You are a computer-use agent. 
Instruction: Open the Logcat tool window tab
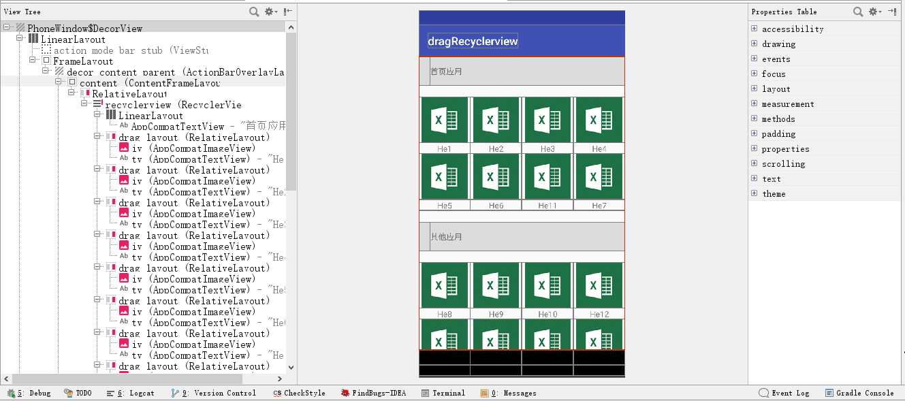click(131, 393)
